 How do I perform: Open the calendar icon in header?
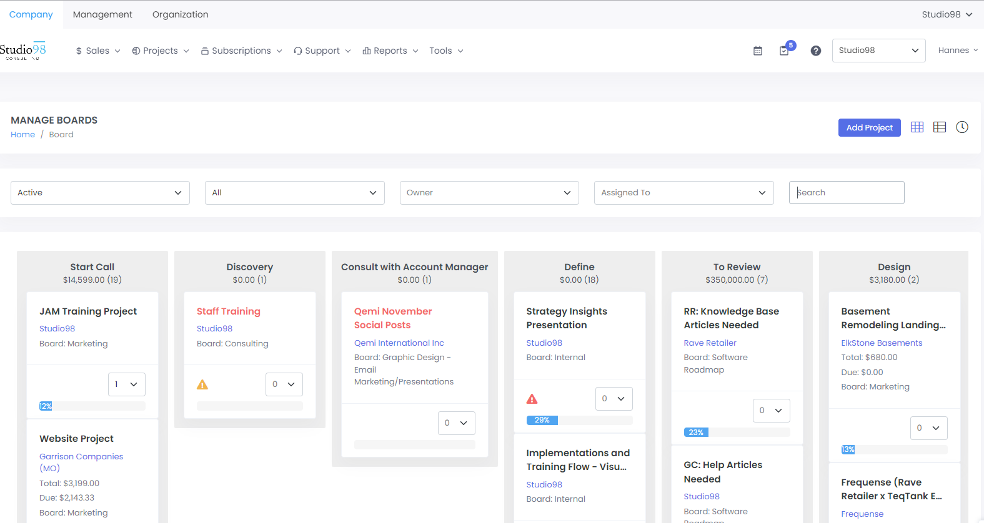(757, 51)
